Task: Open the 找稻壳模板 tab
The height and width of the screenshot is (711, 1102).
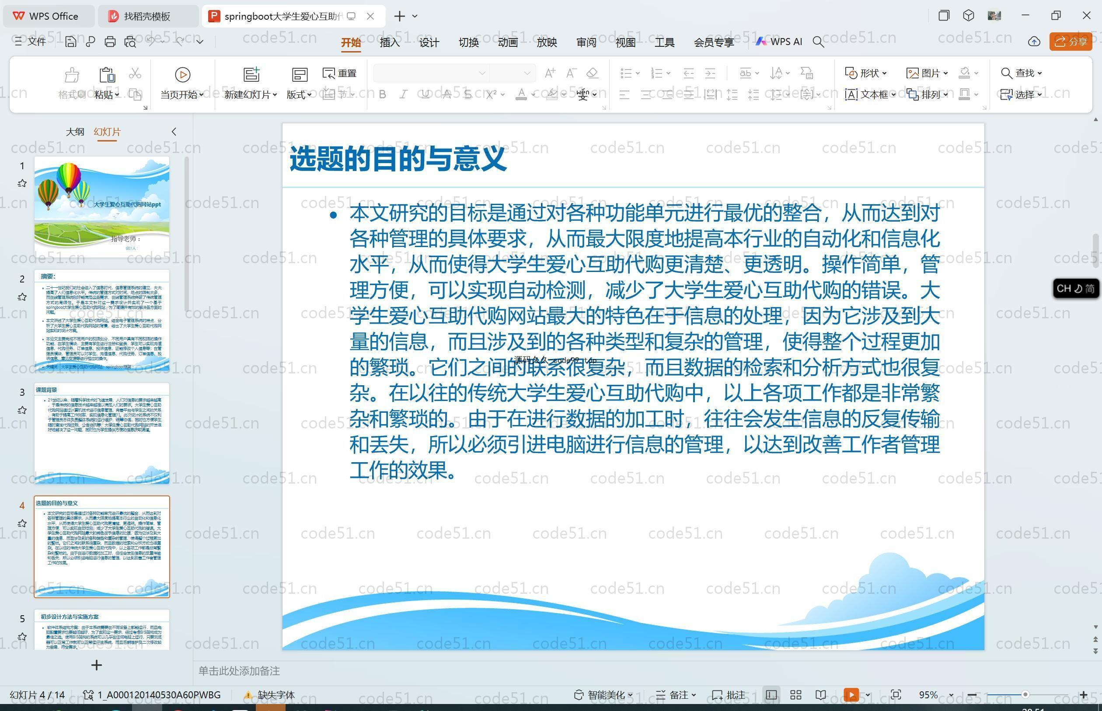Action: coord(148,16)
